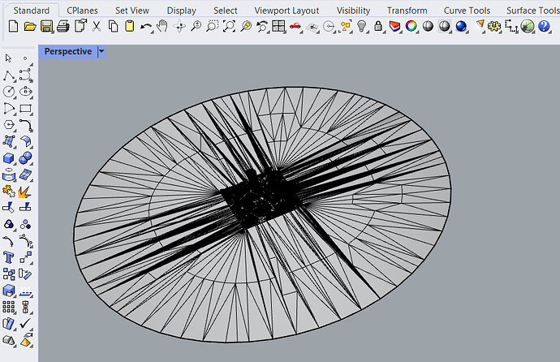
Task: Expand the Perspective viewport dropdown arrow
Action: tap(101, 51)
